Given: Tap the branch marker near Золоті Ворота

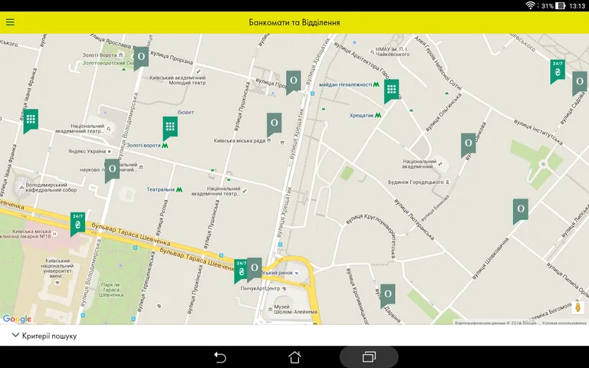Looking at the screenshot, I should [x=141, y=58].
